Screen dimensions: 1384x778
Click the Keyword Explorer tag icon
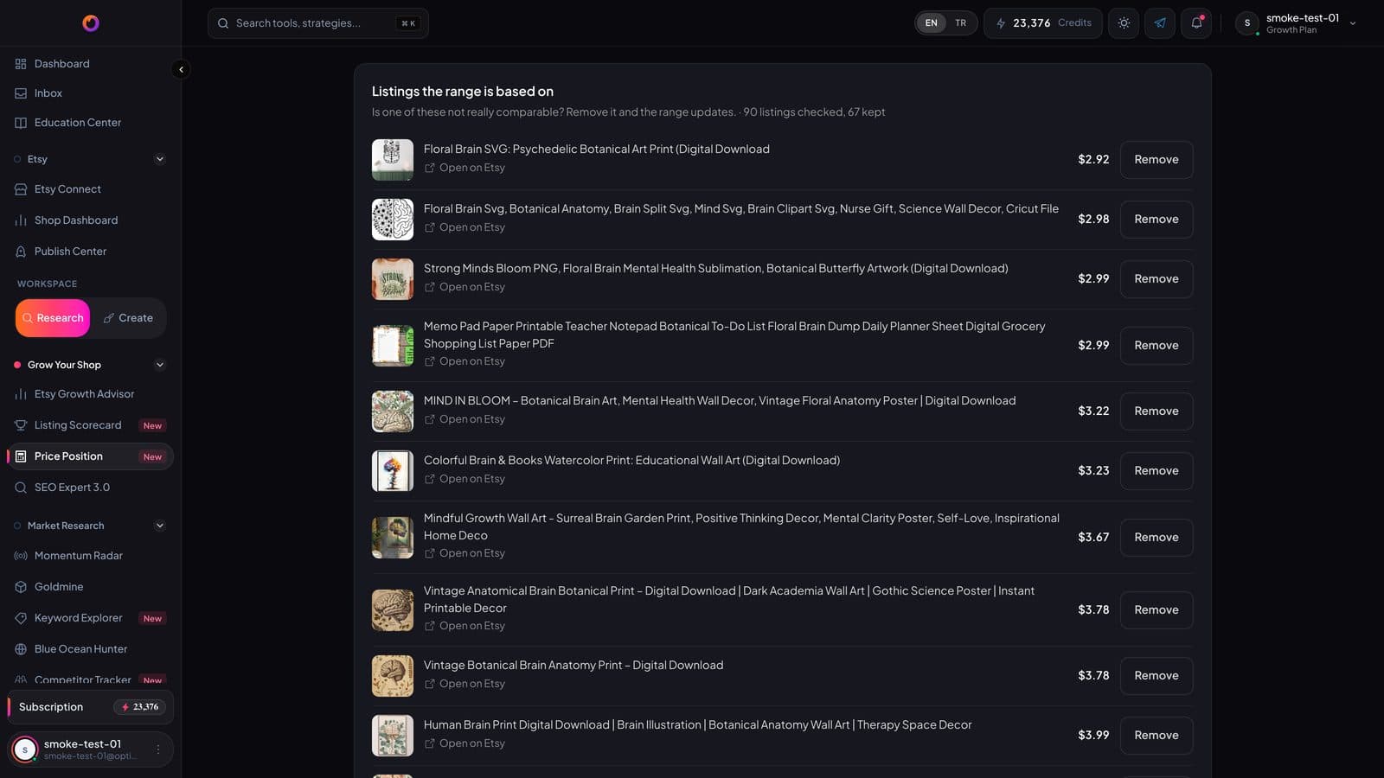pos(21,618)
